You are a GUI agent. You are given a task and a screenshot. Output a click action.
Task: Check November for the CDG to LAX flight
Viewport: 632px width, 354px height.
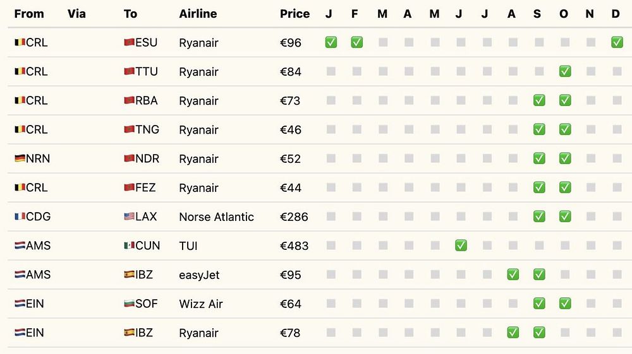click(590, 216)
